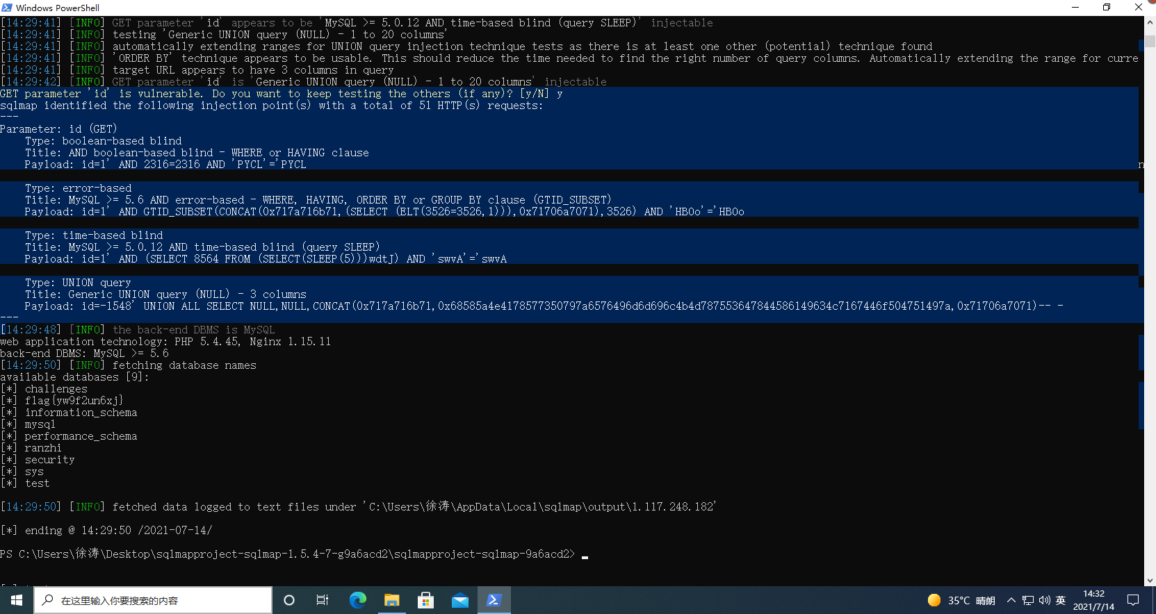Click the 'fetching database names' log line

coord(129,365)
